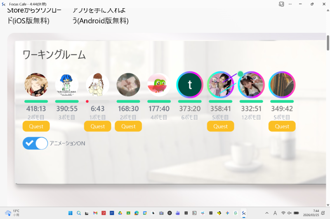Open blue-haired avatar above 390:55

pos(67,85)
